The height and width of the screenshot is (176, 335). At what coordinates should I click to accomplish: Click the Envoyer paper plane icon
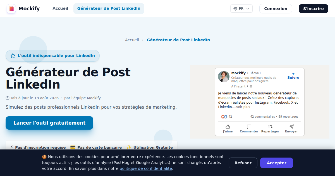(291, 127)
